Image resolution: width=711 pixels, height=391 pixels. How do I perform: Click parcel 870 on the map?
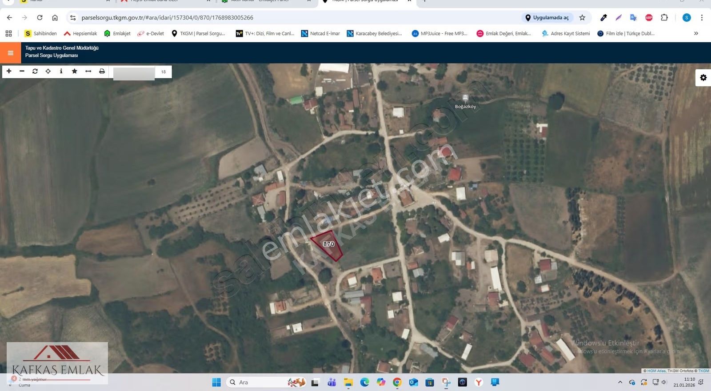pos(328,244)
